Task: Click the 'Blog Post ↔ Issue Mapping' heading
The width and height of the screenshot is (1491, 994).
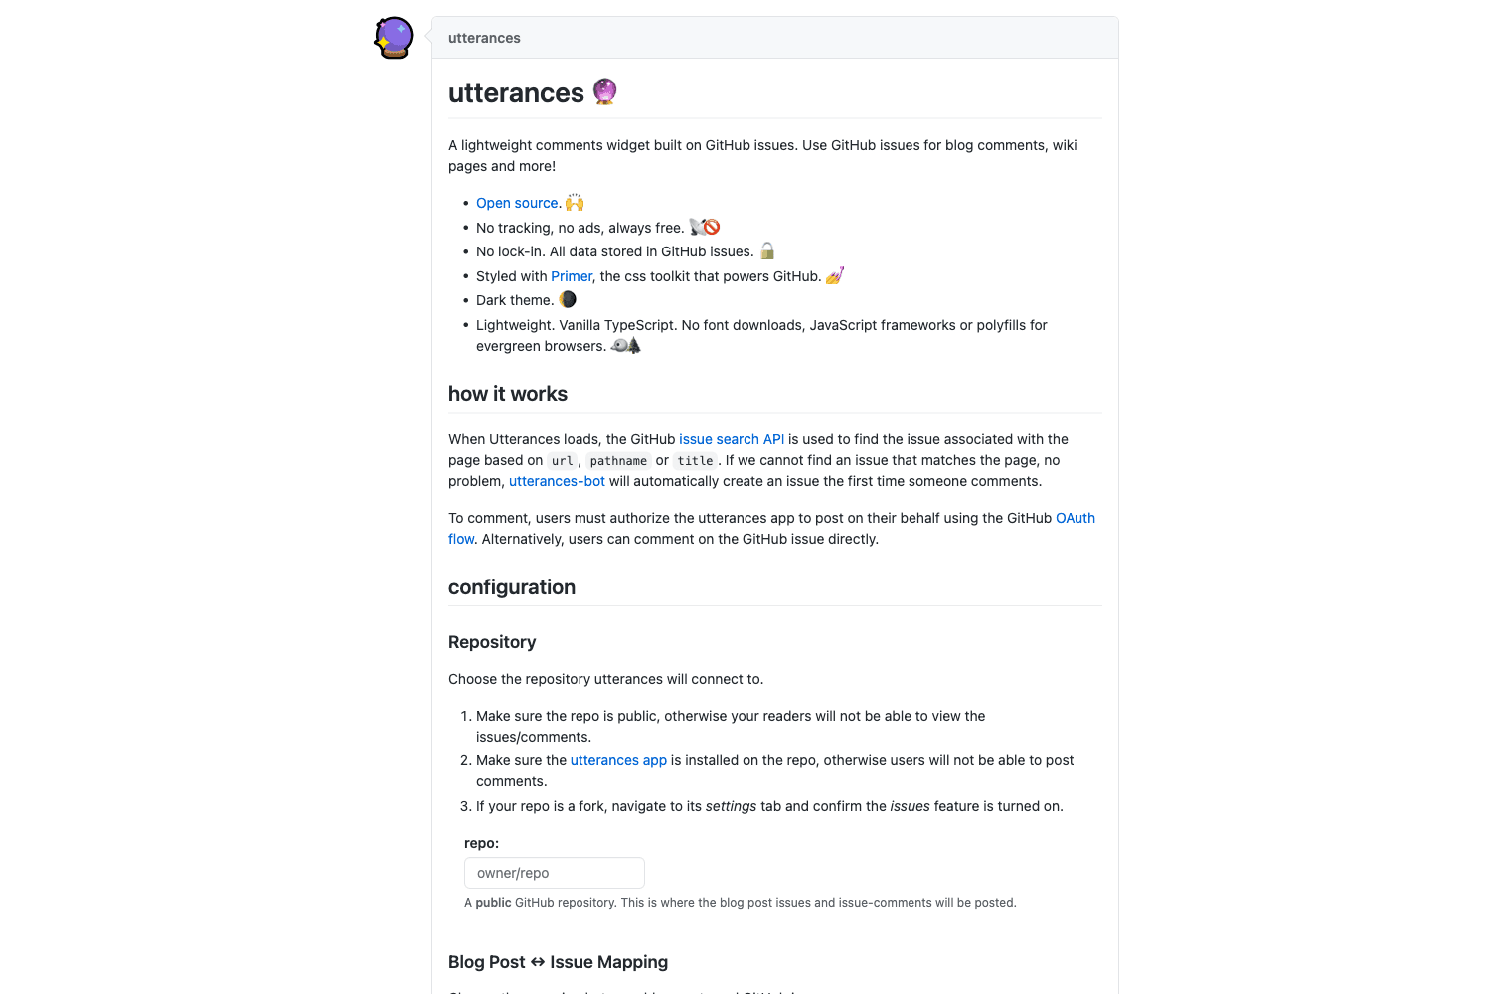Action: 558,962
